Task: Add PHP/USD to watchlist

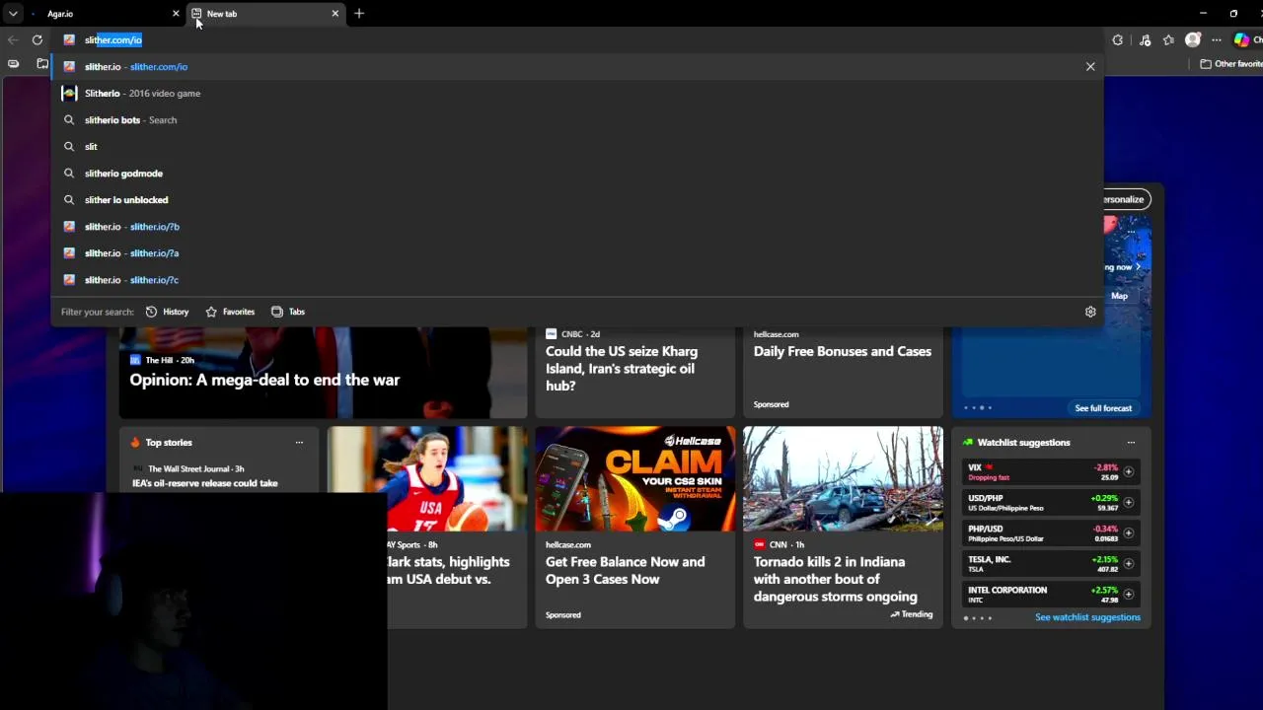Action: [x=1129, y=532]
